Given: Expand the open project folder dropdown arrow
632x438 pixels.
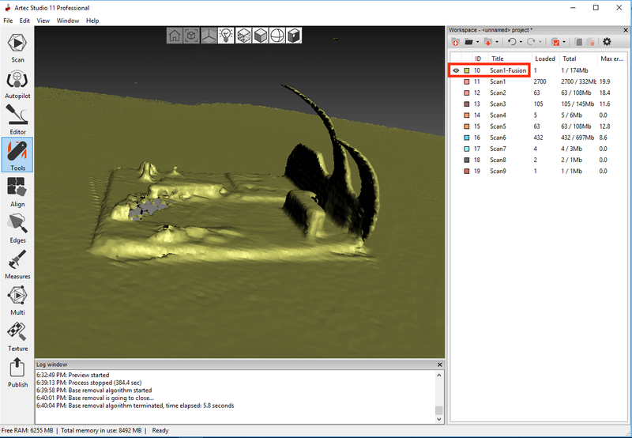Looking at the screenshot, I should pyautogui.click(x=477, y=42).
